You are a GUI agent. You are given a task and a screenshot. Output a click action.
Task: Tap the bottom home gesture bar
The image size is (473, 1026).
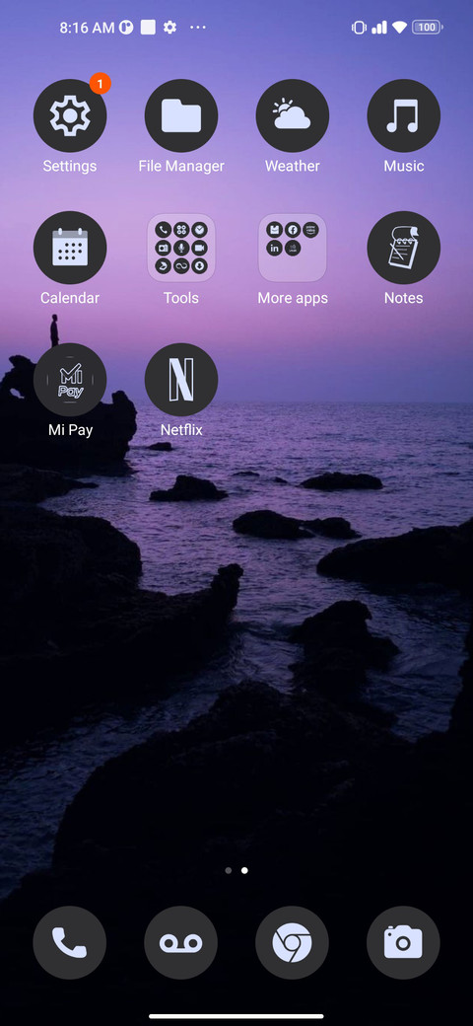tap(236, 1016)
